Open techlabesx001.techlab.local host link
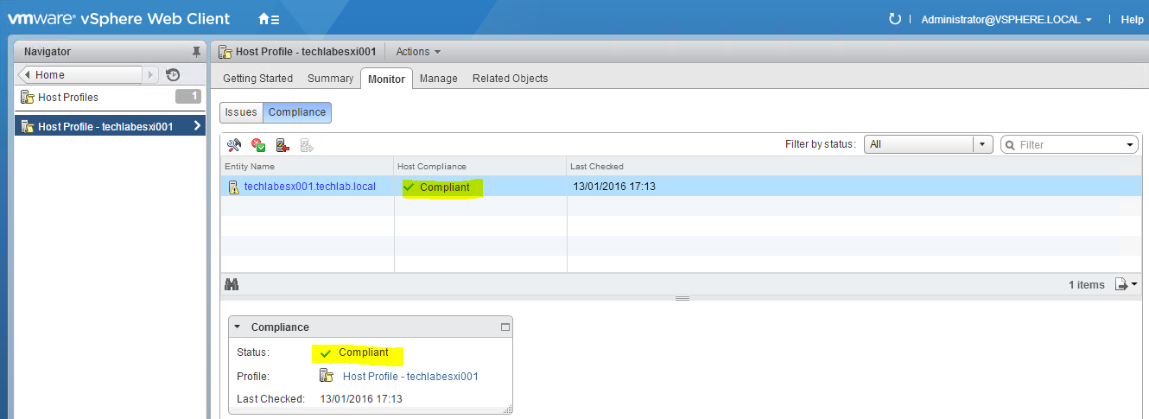Screen dimensions: 1149x419 point(310,187)
